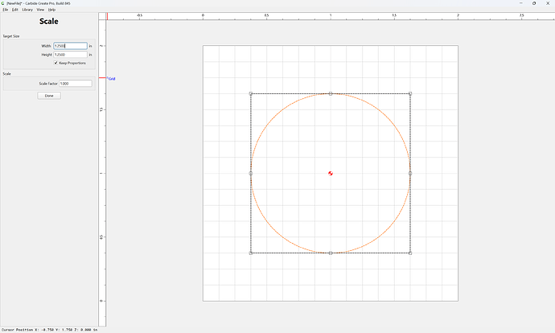The height and width of the screenshot is (333, 555).
Task: Click the Keep Proportions label text
Action: pos(72,63)
